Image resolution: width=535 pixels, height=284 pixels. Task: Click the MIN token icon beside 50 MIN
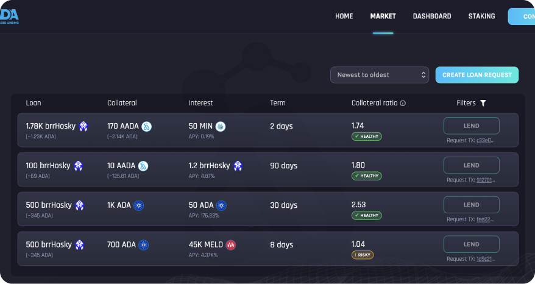pos(221,126)
